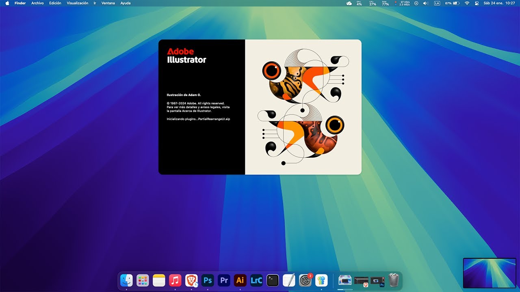Click the CPU usage indicator
The image size is (520, 292).
pyautogui.click(x=373, y=3)
